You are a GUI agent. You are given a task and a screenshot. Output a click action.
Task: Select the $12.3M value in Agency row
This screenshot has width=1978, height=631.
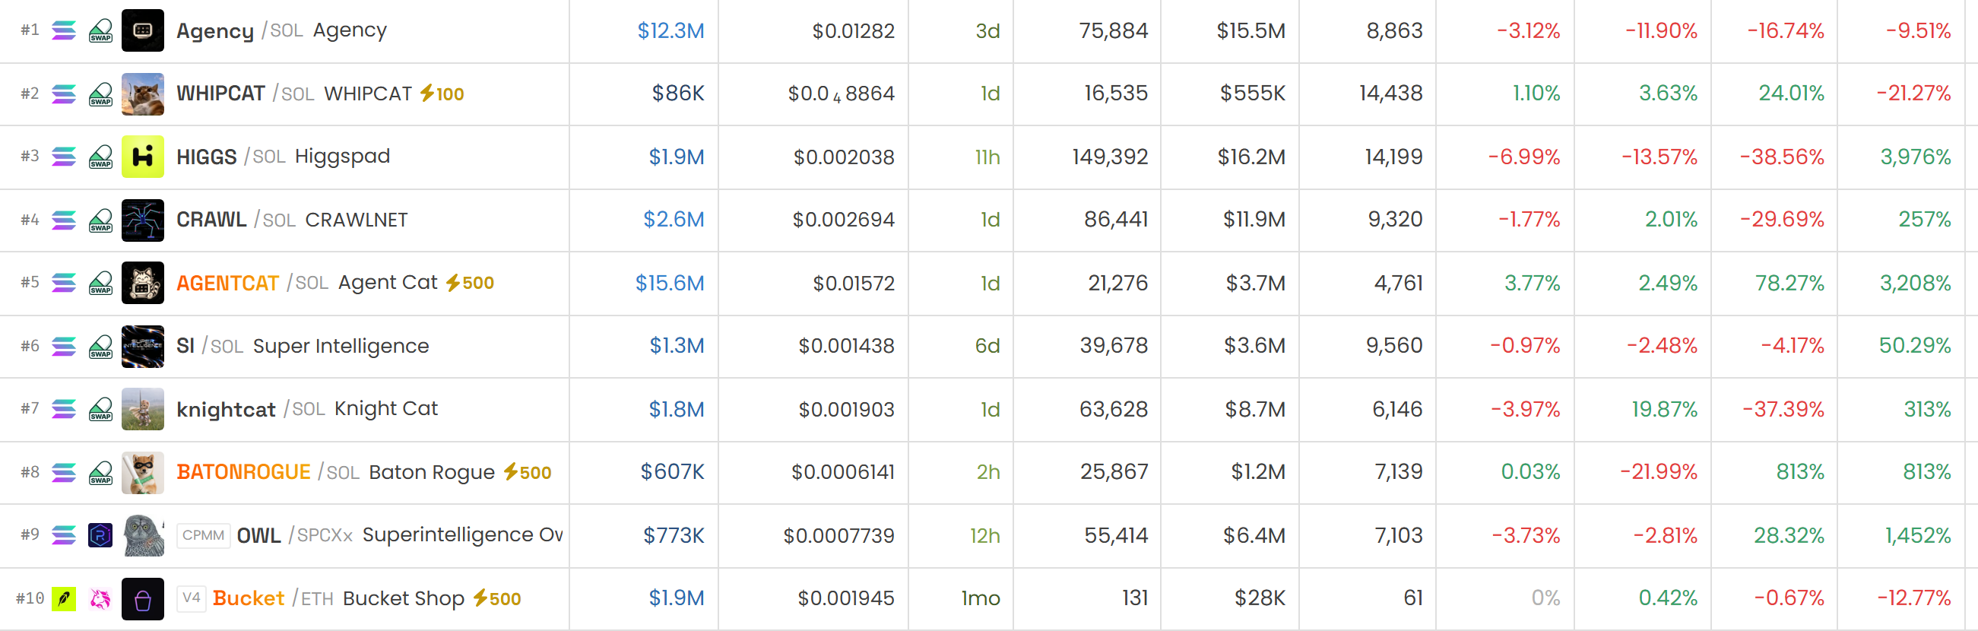[x=670, y=30]
